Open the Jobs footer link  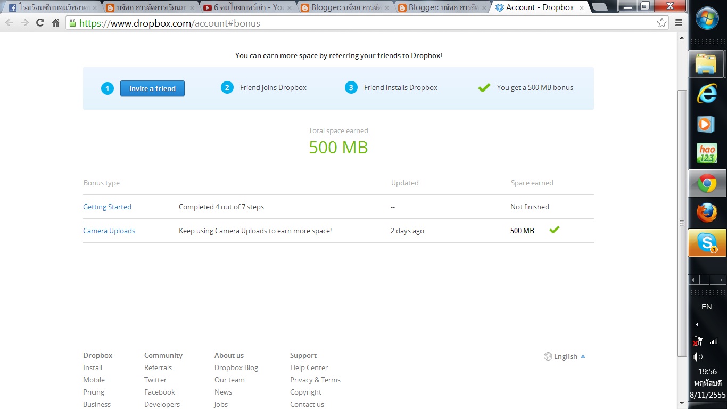(221, 404)
